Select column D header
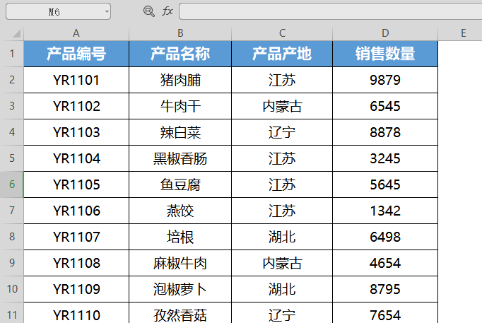The height and width of the screenshot is (323, 482). click(x=385, y=33)
